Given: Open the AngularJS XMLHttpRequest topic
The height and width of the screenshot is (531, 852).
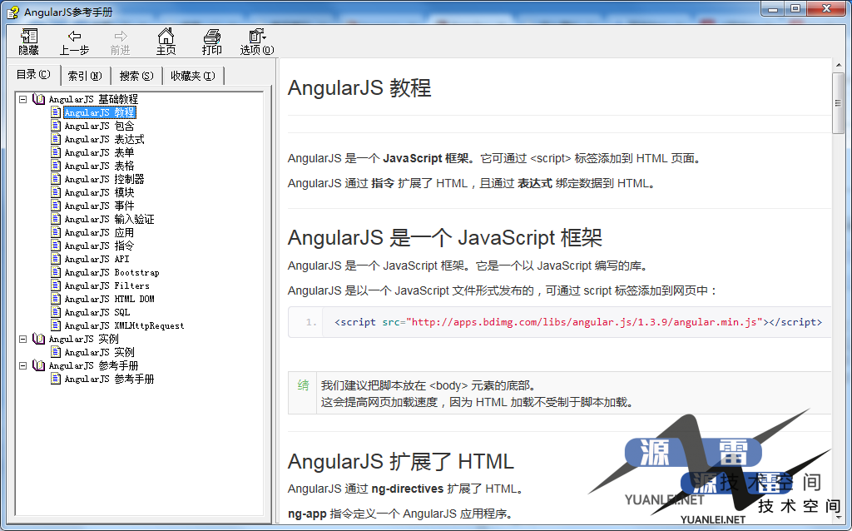Looking at the screenshot, I should tap(125, 325).
